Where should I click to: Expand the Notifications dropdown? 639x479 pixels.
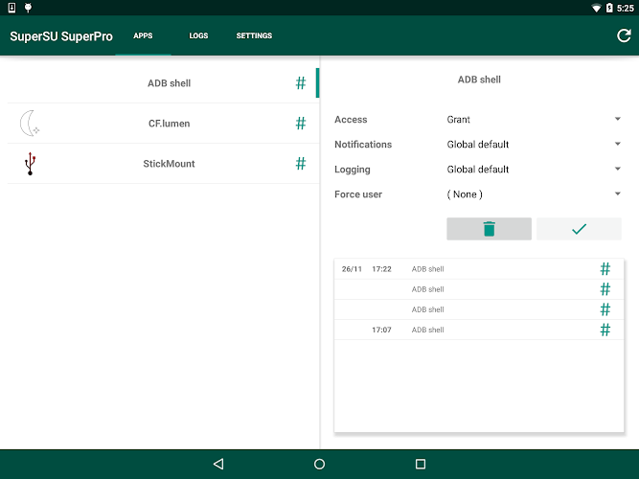point(534,145)
